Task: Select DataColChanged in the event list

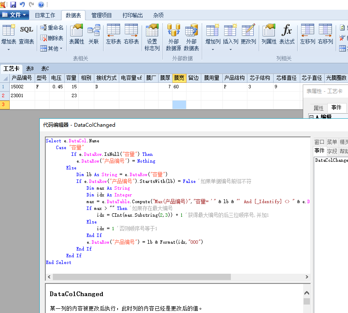Action: pos(331,160)
